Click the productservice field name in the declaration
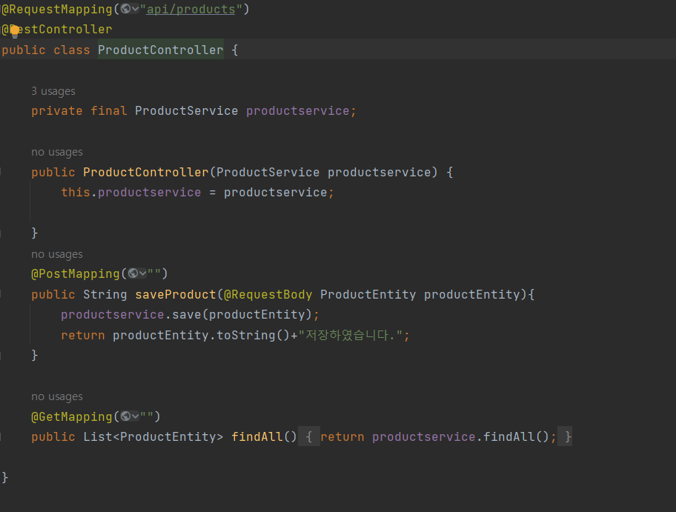 click(297, 110)
